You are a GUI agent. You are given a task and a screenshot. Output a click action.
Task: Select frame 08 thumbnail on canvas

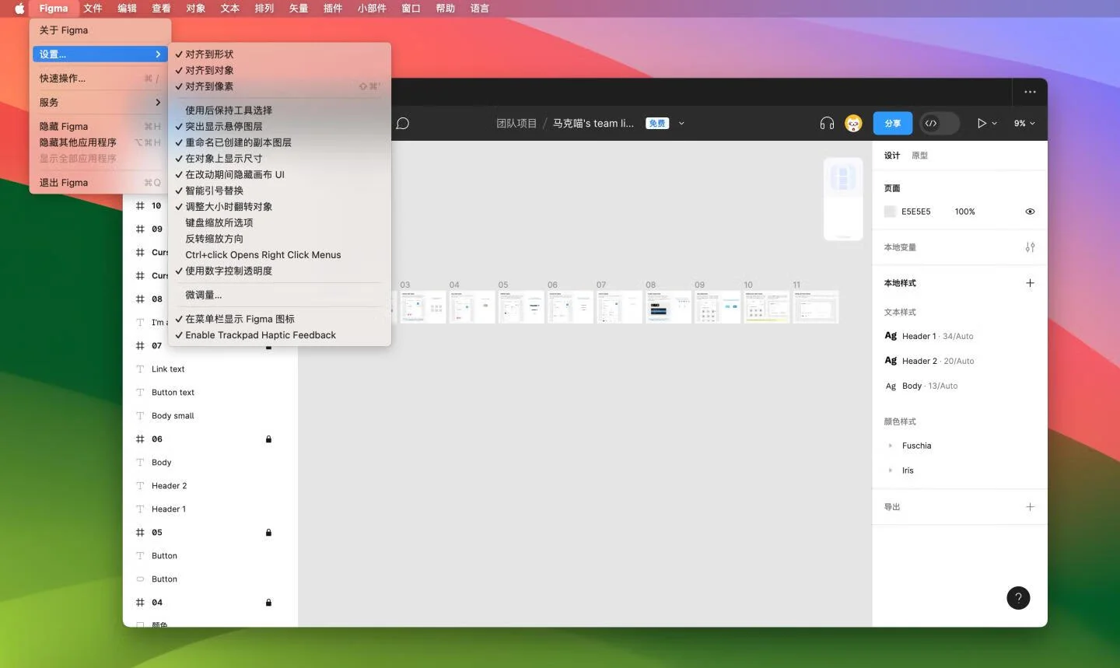[668, 307]
